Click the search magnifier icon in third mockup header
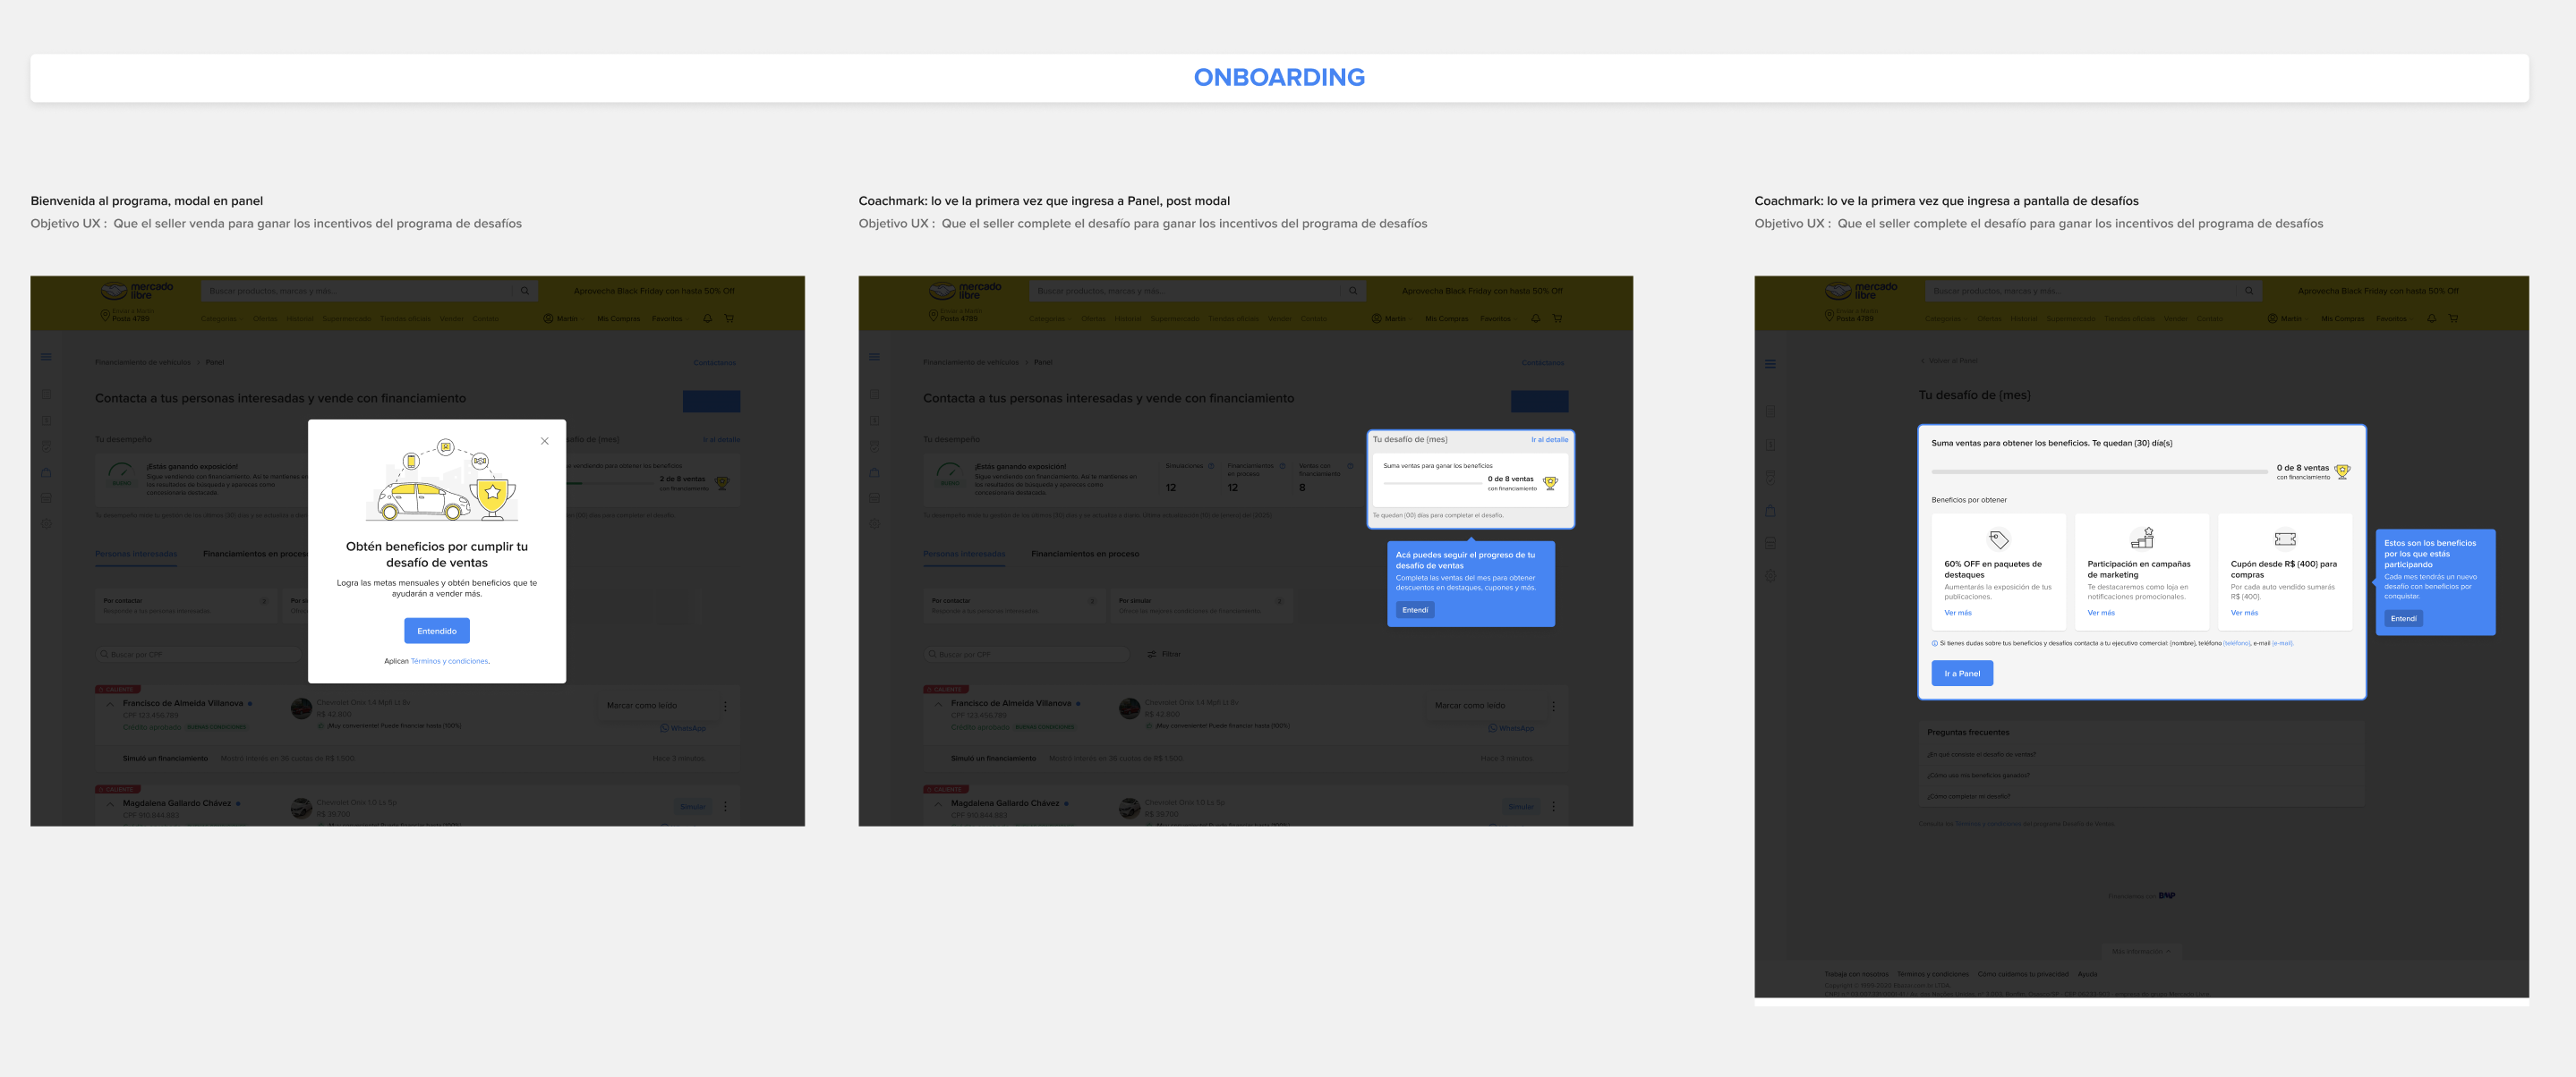 [x=2248, y=291]
